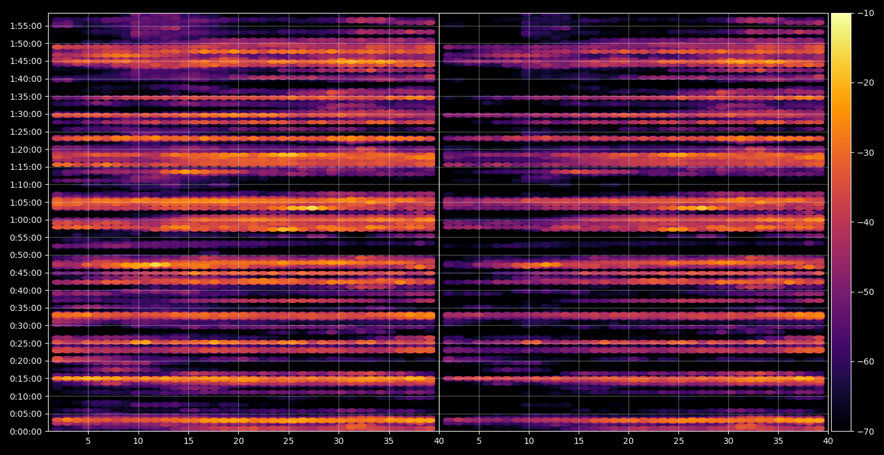Screen dimensions: 884x455
Task: Select x-axis label 20 under the right panel
Action: 629,441
